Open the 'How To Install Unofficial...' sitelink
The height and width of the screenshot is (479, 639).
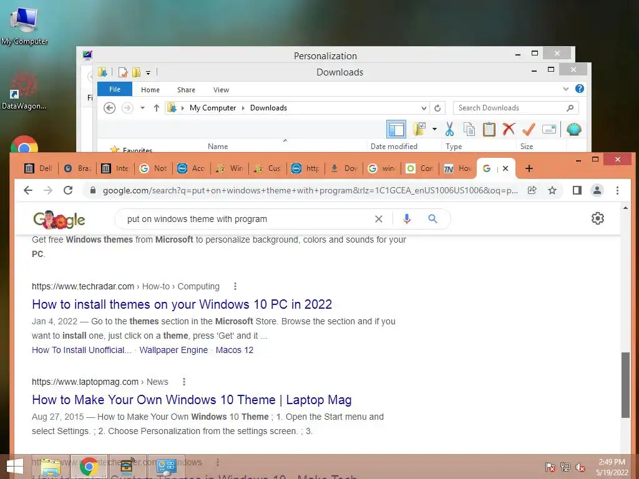[82, 350]
